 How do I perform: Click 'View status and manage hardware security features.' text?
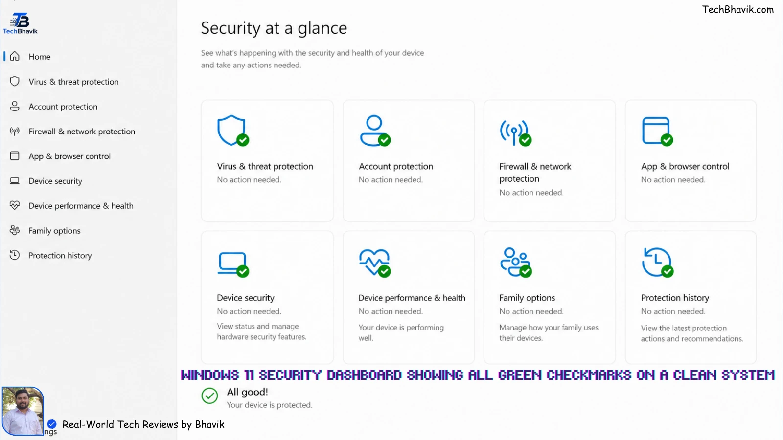(x=261, y=331)
